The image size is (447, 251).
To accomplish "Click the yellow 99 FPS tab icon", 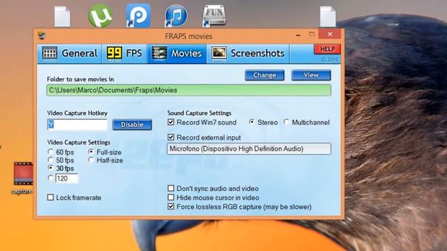I will point(115,53).
